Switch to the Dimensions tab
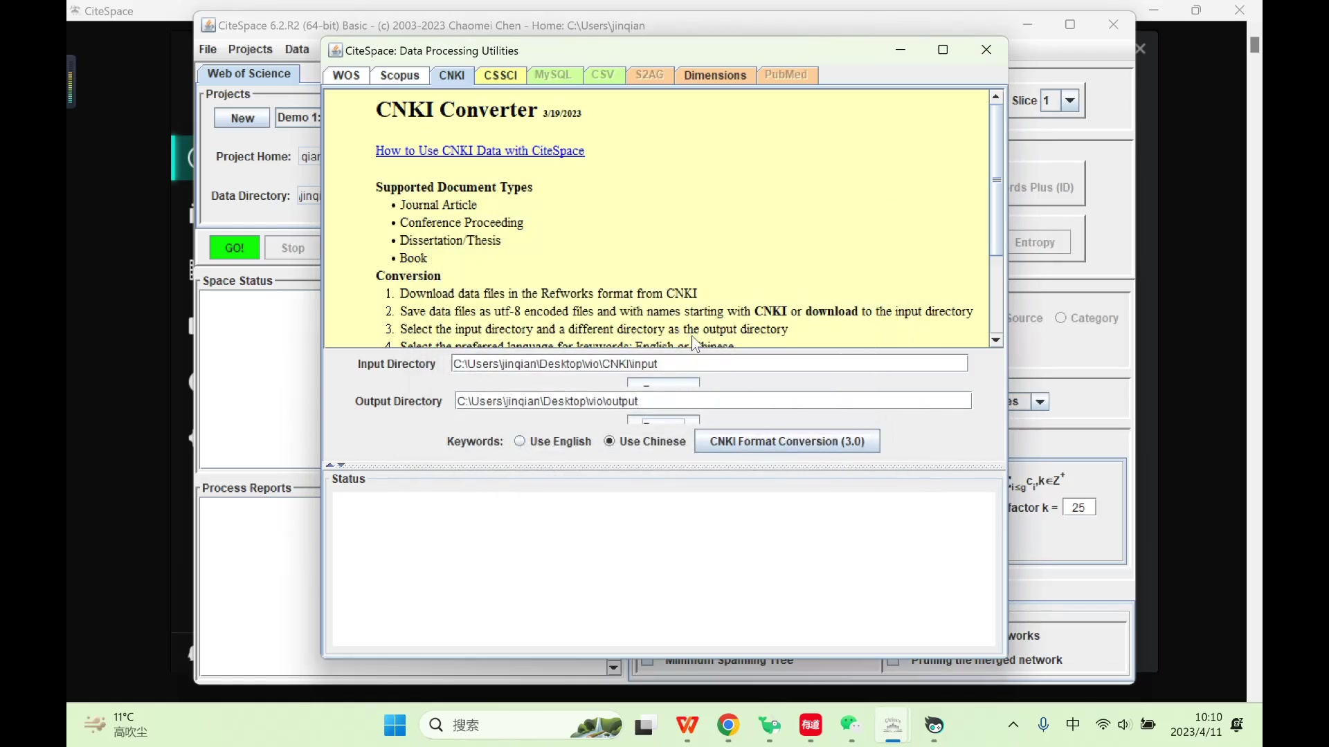 tap(715, 75)
